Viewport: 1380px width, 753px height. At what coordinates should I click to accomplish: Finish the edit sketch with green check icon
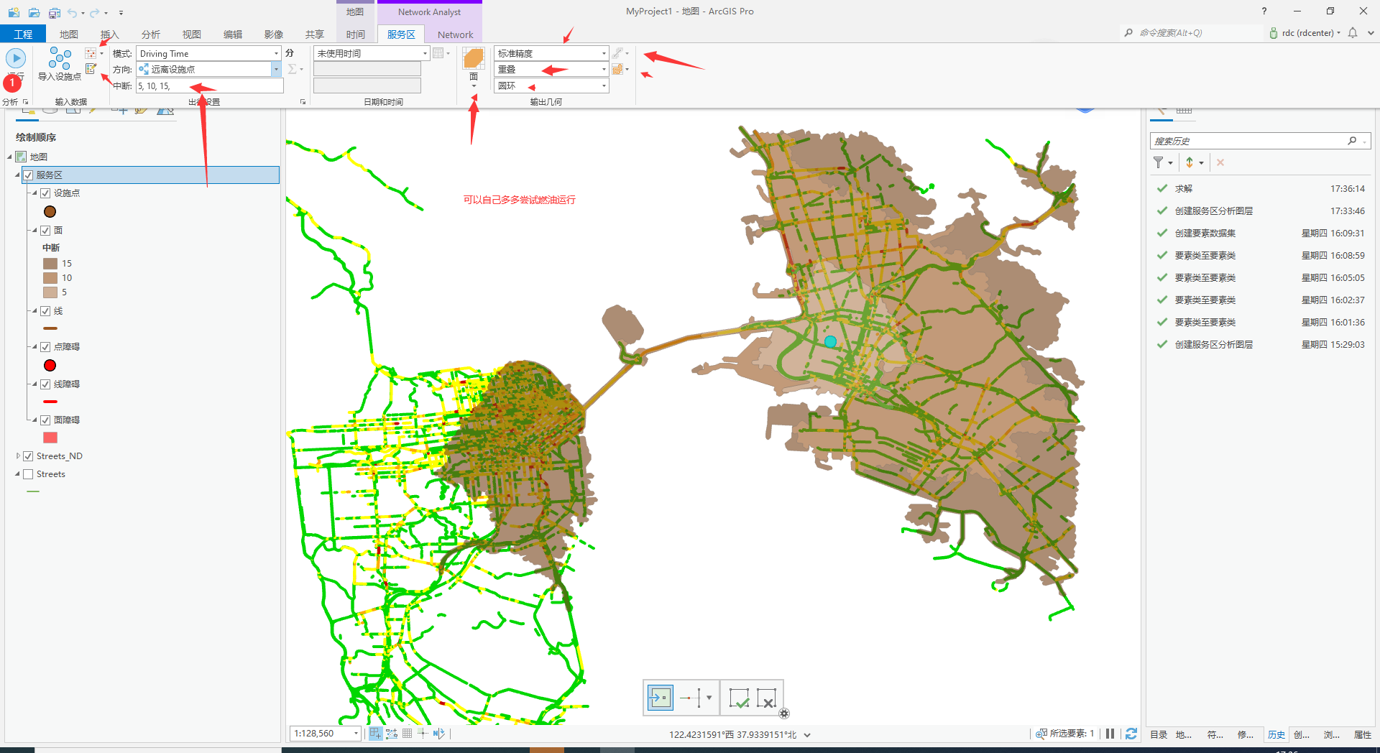point(739,697)
